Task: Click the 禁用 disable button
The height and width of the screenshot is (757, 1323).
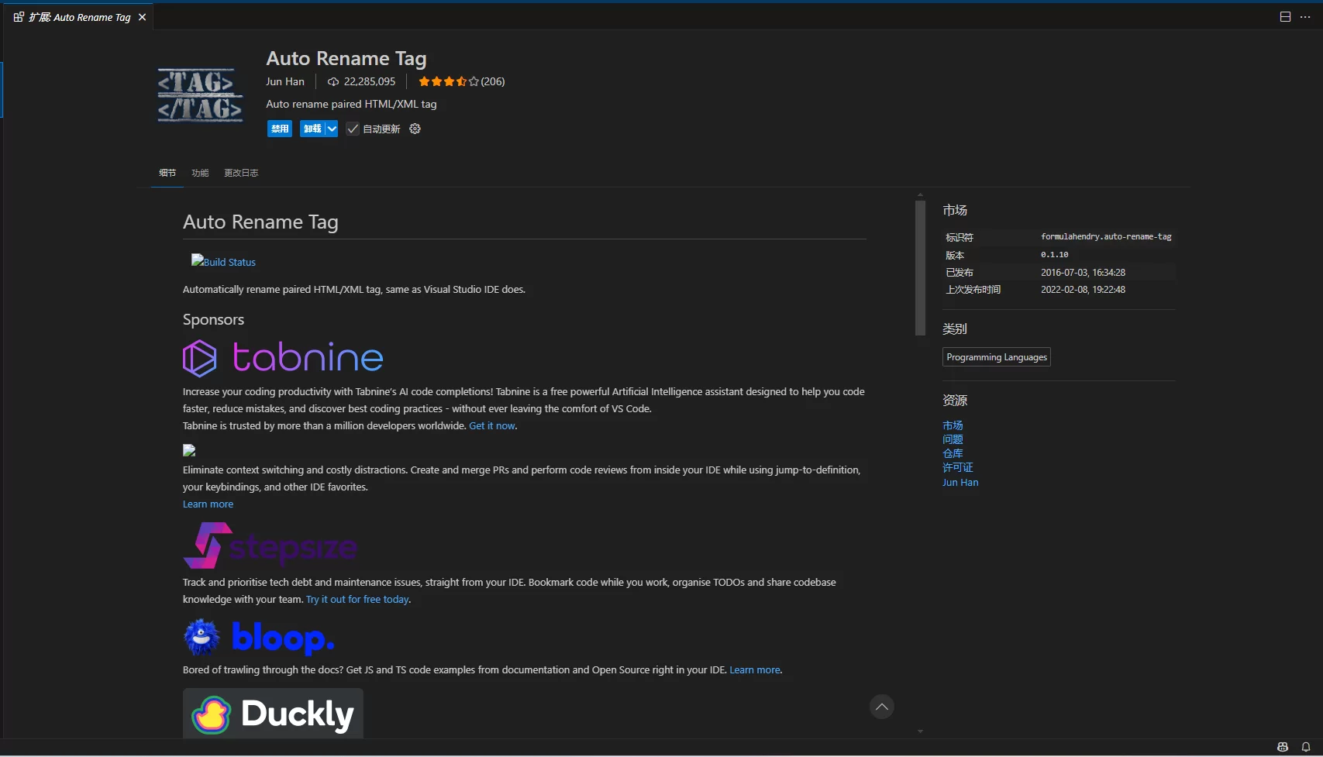Action: click(280, 129)
